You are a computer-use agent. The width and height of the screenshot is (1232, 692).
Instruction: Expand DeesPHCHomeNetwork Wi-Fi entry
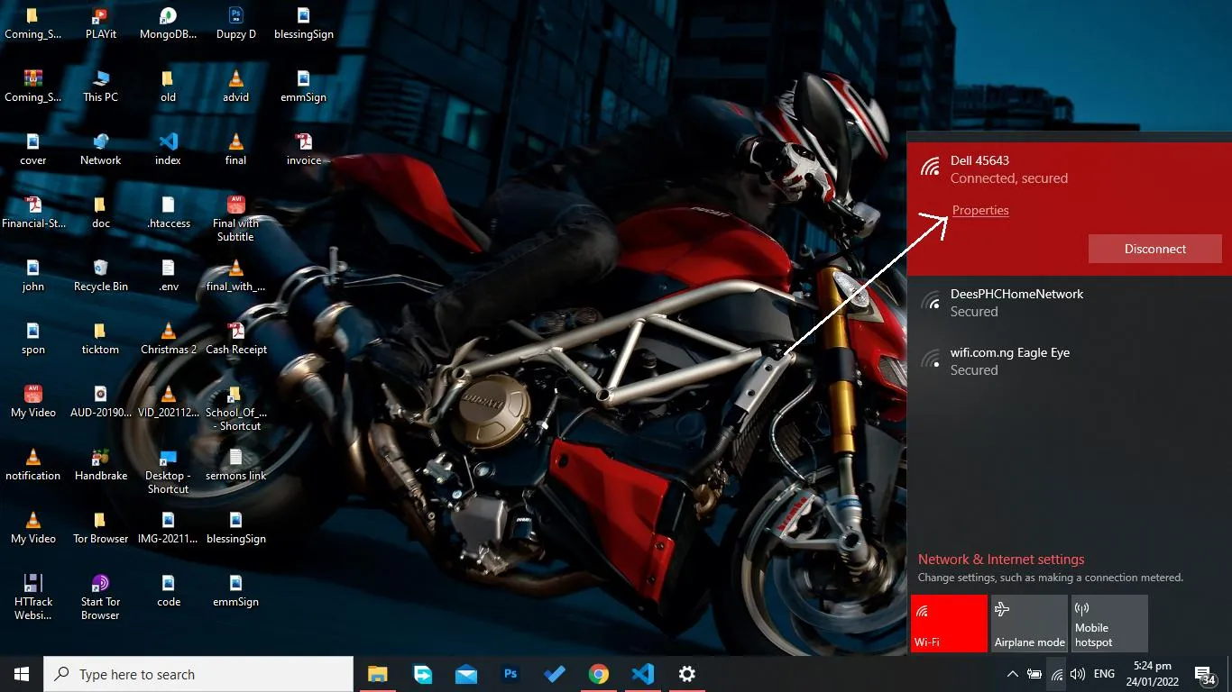pyautogui.click(x=1070, y=303)
